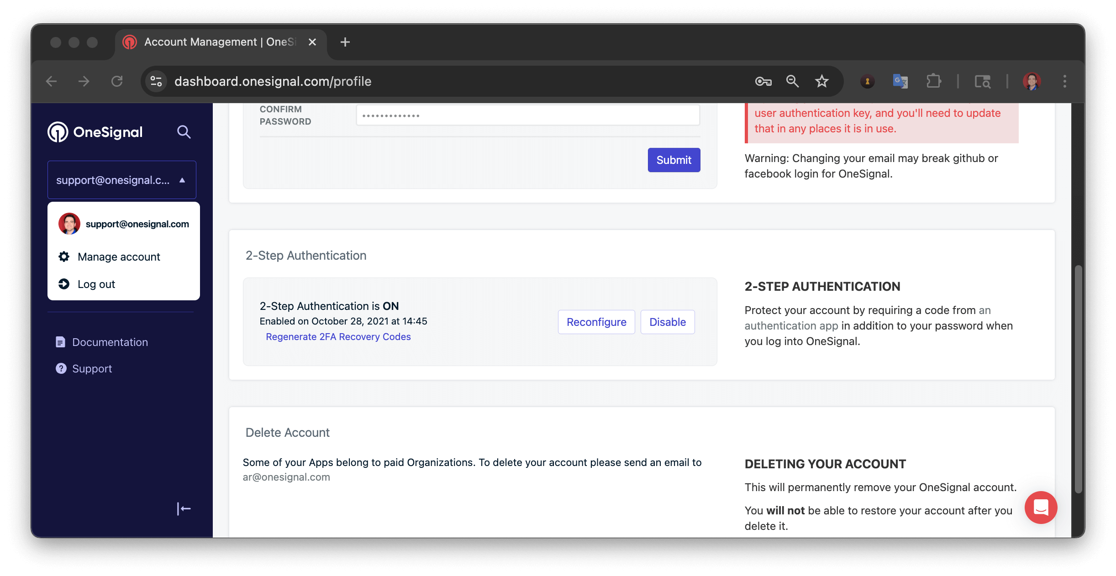The image size is (1116, 576).
Task: Click the browser back arrow
Action: pyautogui.click(x=52, y=81)
